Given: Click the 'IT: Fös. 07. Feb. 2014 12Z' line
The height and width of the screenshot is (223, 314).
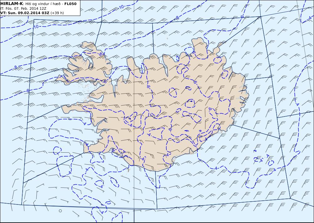Looking at the screenshot, I should click(24, 8).
